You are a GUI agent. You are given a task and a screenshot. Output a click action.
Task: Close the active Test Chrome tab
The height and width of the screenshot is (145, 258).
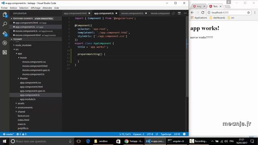point(221,6)
